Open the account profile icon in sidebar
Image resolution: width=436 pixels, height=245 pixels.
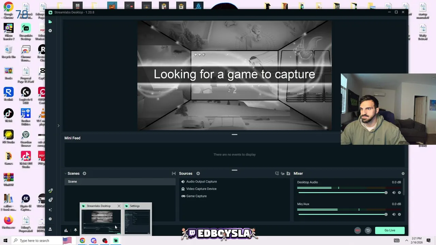(x=50, y=229)
